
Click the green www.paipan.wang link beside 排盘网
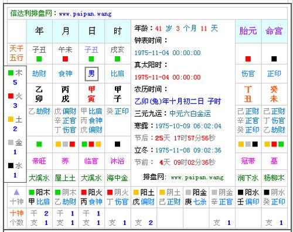coord(197,178)
